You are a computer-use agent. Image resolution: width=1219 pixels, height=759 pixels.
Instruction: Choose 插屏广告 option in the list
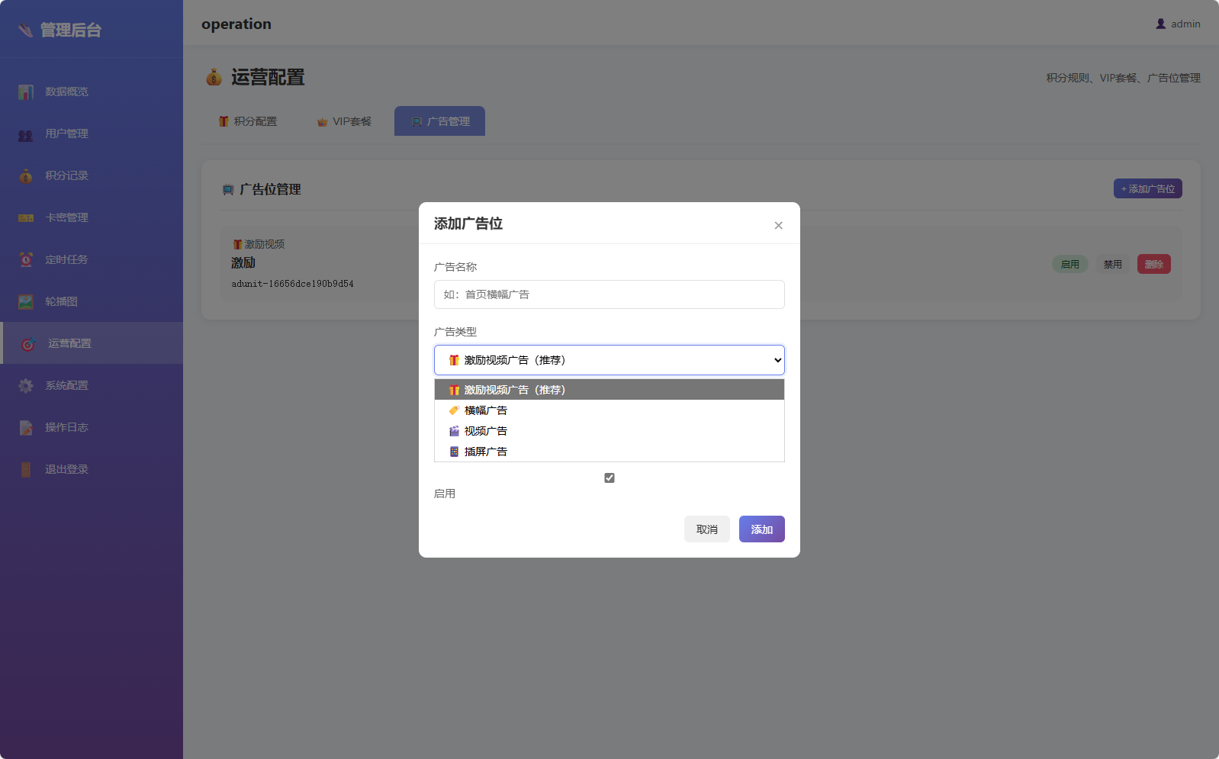click(x=486, y=452)
